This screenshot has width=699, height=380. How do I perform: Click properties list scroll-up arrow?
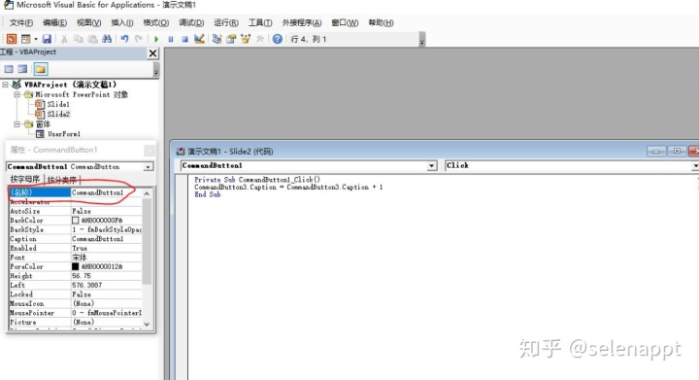(147, 193)
